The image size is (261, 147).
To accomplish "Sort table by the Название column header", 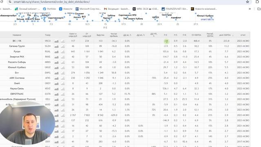I will 17,35.
